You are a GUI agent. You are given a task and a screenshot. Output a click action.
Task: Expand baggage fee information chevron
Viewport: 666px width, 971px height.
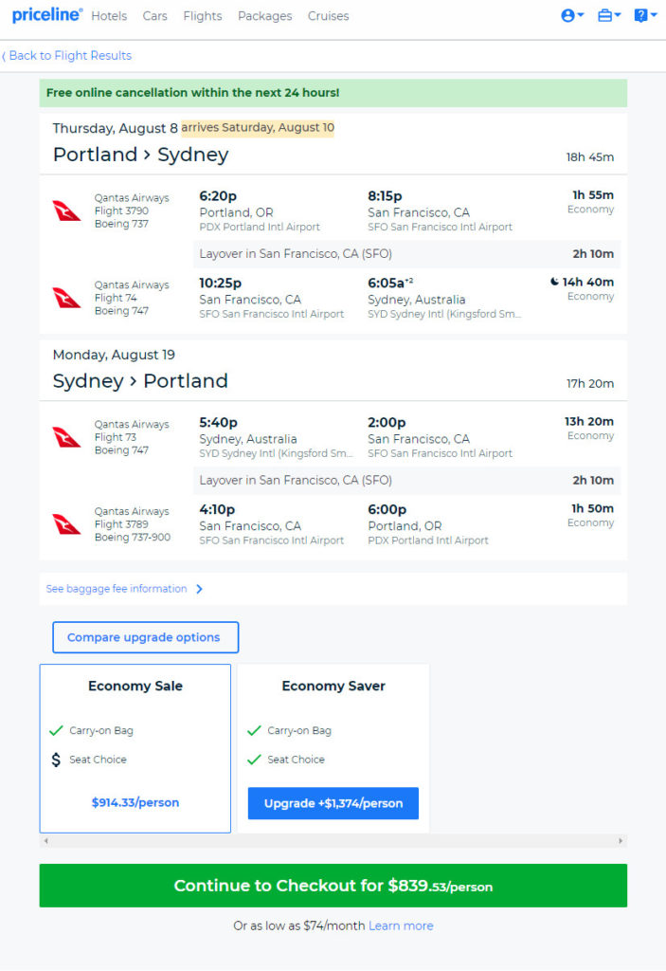click(199, 589)
